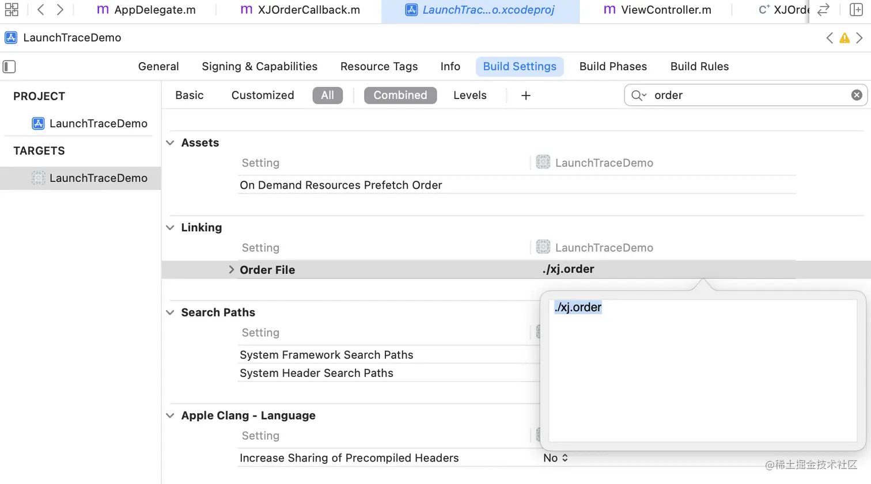The height and width of the screenshot is (484, 871).
Task: Select System Header Search Paths setting
Action: point(316,373)
